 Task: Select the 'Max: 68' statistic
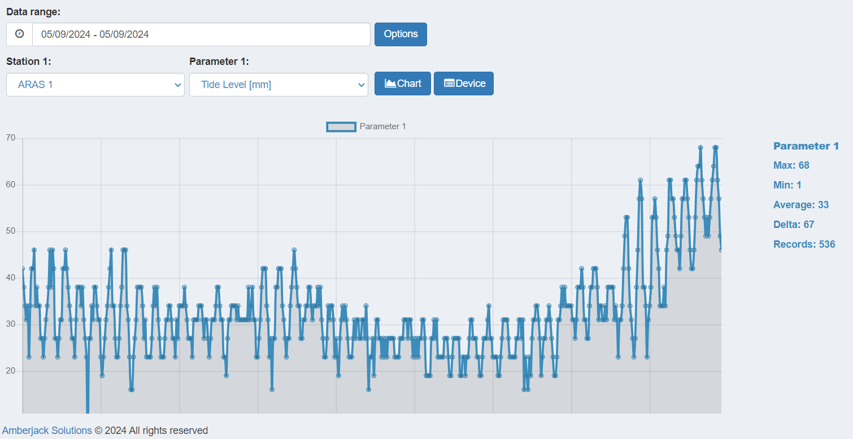click(791, 165)
